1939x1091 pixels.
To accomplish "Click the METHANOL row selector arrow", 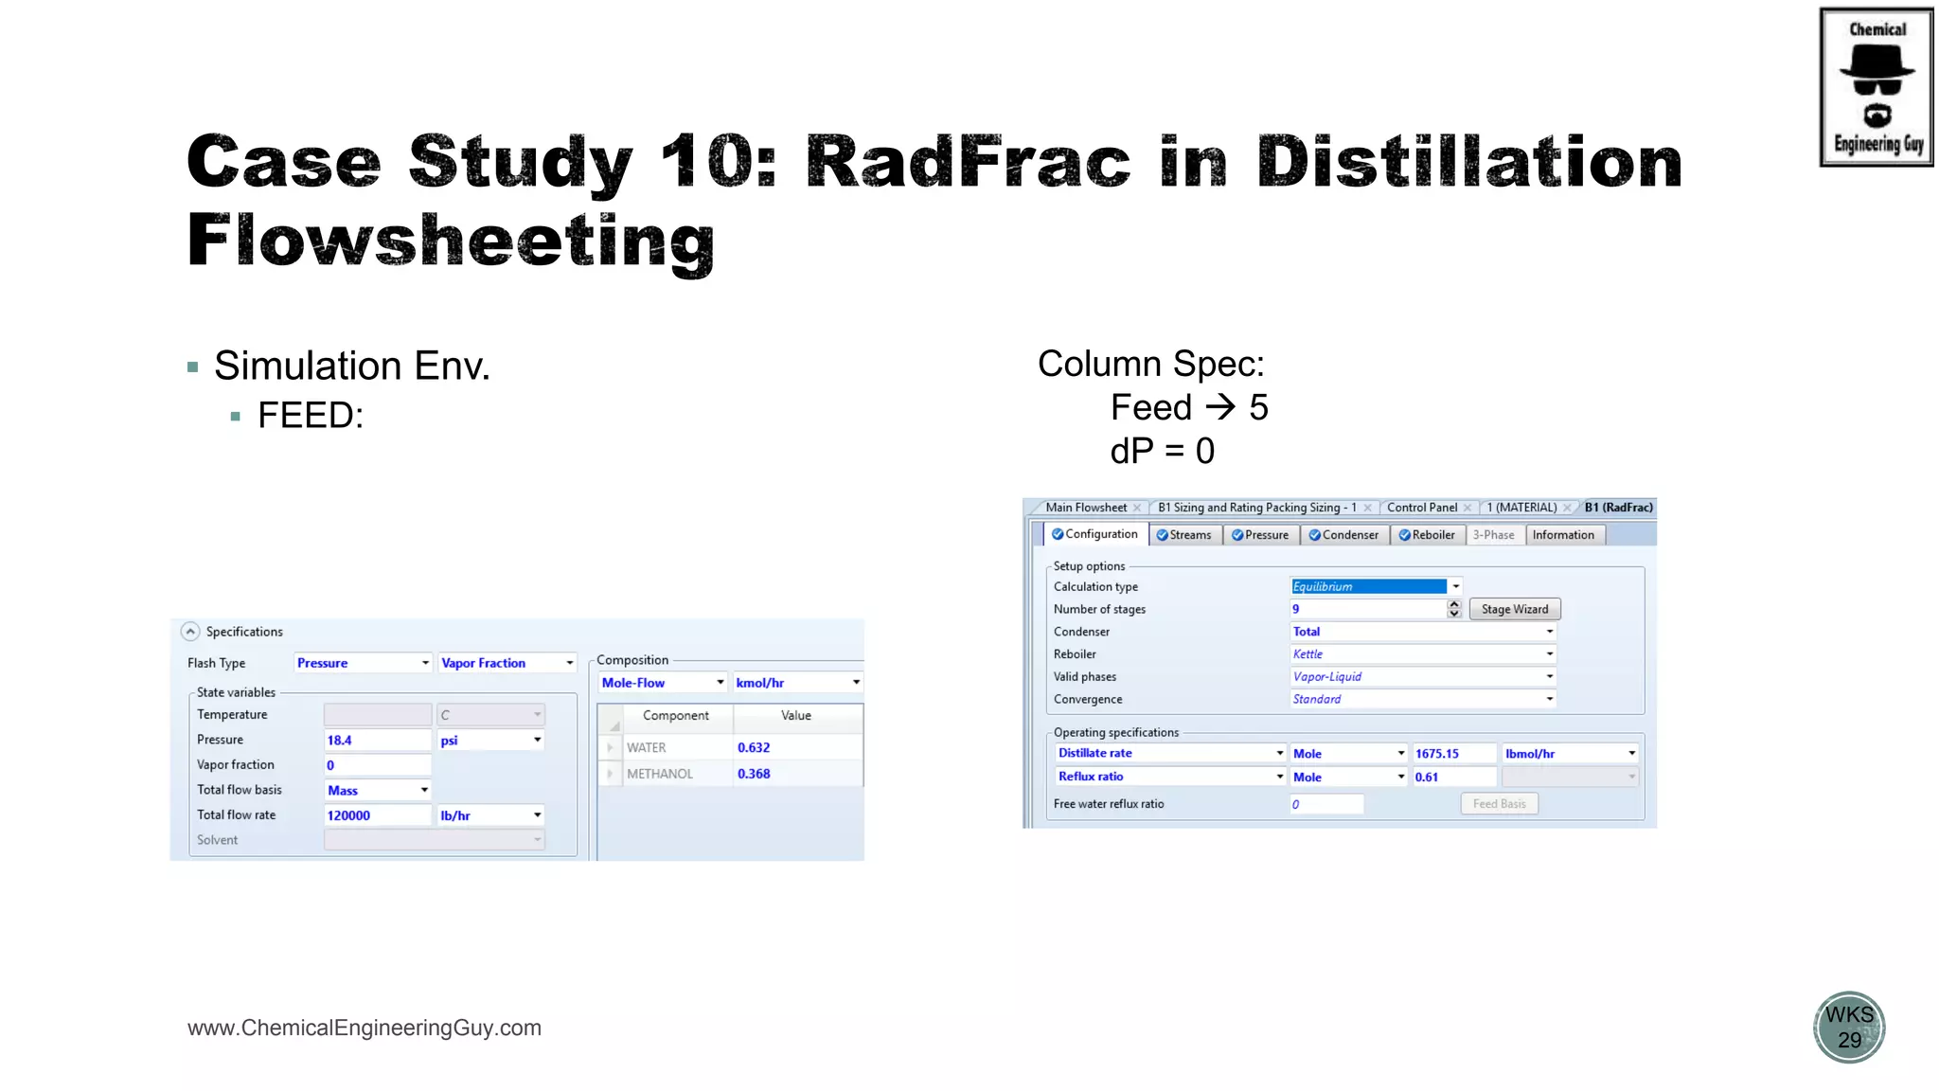I will (611, 774).
